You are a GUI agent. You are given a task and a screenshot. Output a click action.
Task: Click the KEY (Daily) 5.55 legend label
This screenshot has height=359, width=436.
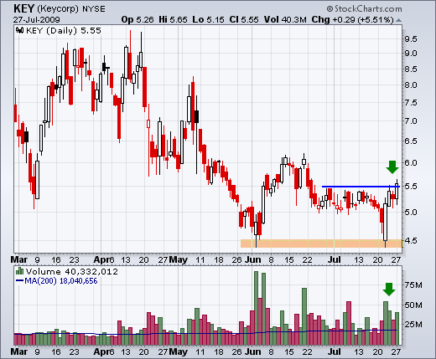point(63,30)
